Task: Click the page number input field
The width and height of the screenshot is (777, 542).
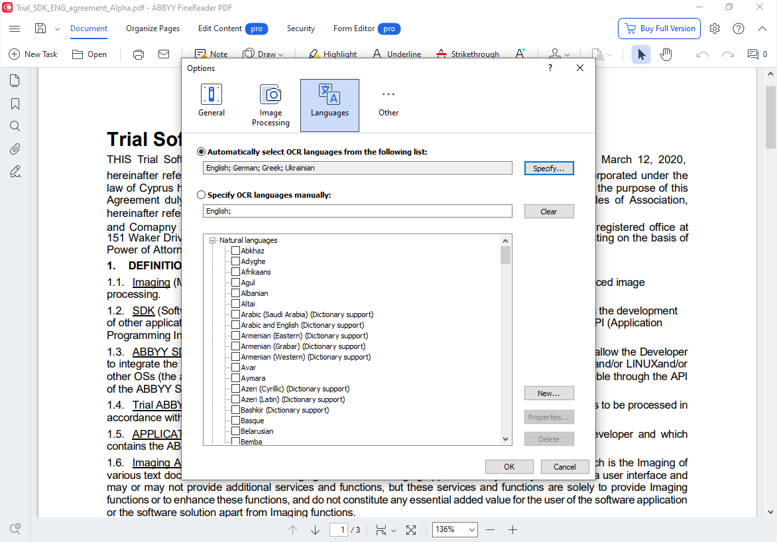Action: click(339, 529)
